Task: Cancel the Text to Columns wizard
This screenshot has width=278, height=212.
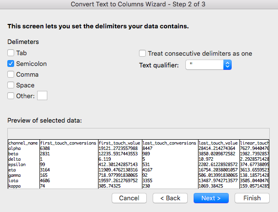Action: (x=129, y=198)
